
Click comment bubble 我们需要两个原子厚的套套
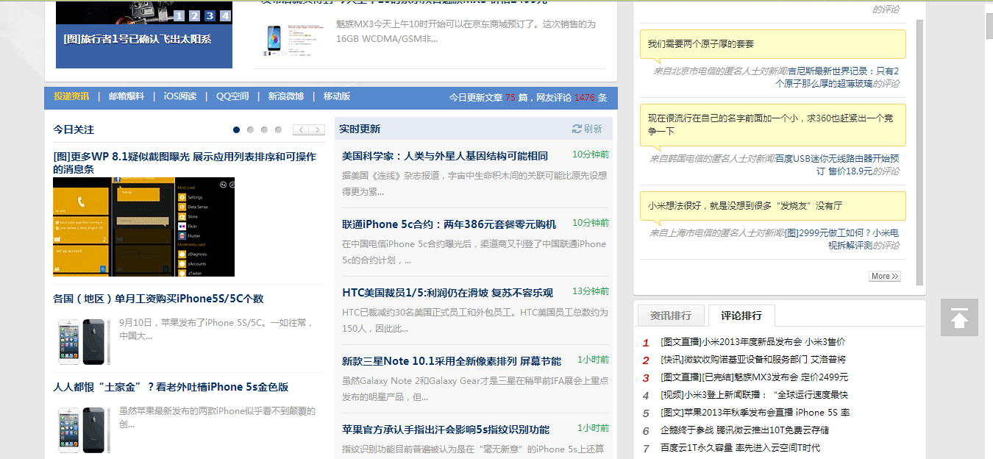click(x=772, y=44)
